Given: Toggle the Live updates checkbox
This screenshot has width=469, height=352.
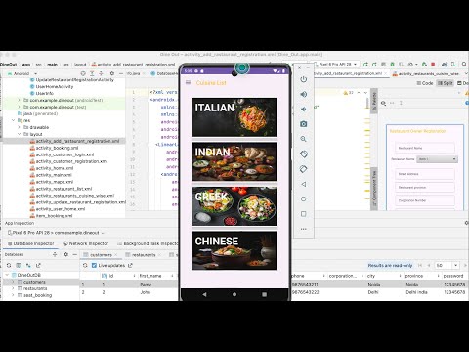Looking at the screenshot, I should click(x=94, y=265).
